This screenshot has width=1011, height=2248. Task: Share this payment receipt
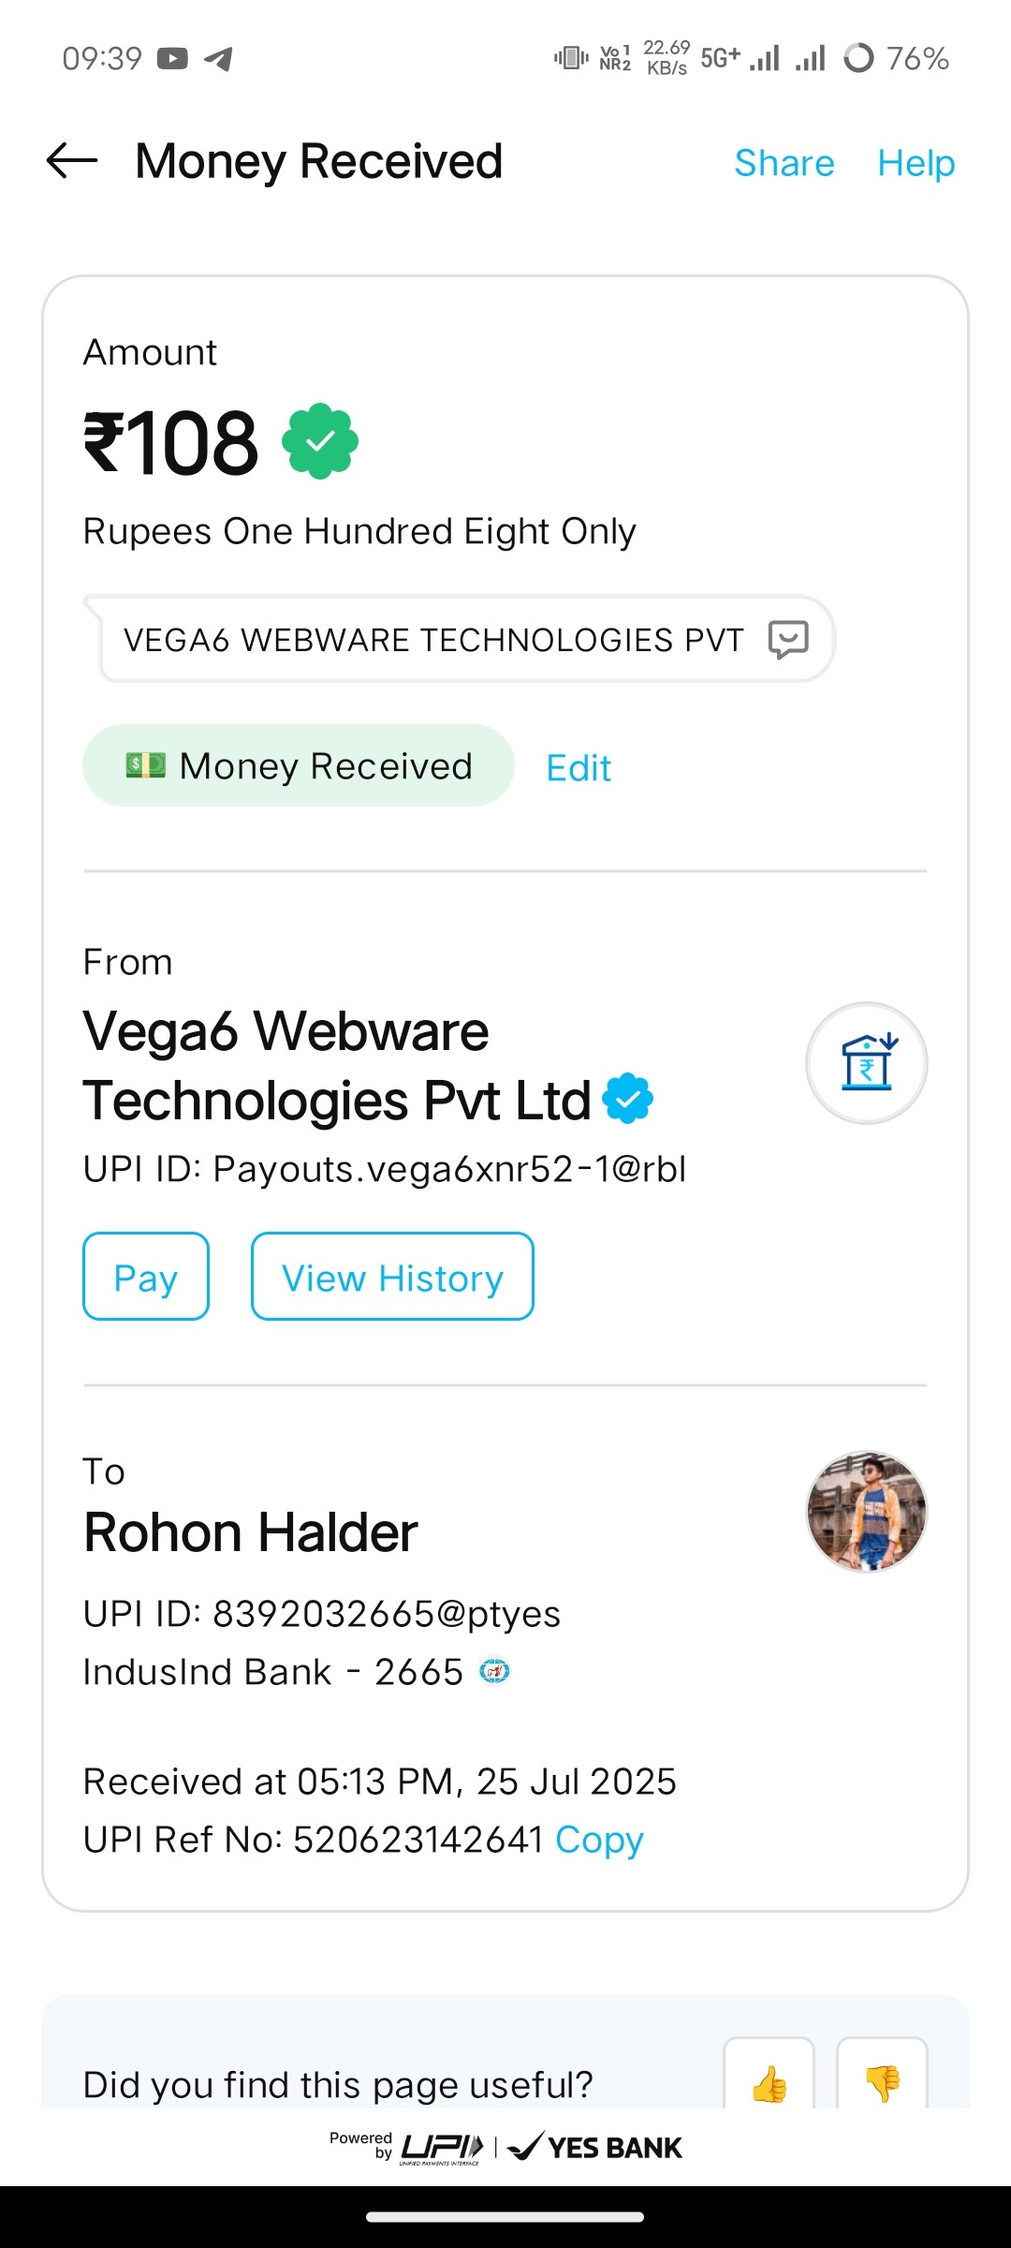[784, 163]
